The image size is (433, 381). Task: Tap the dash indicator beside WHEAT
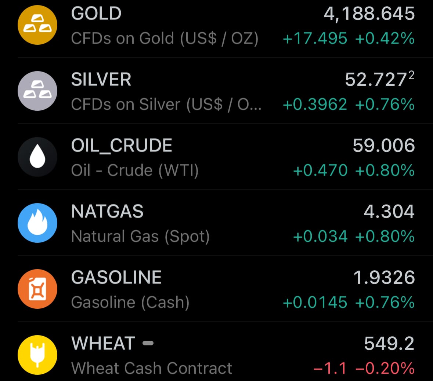pos(148,343)
